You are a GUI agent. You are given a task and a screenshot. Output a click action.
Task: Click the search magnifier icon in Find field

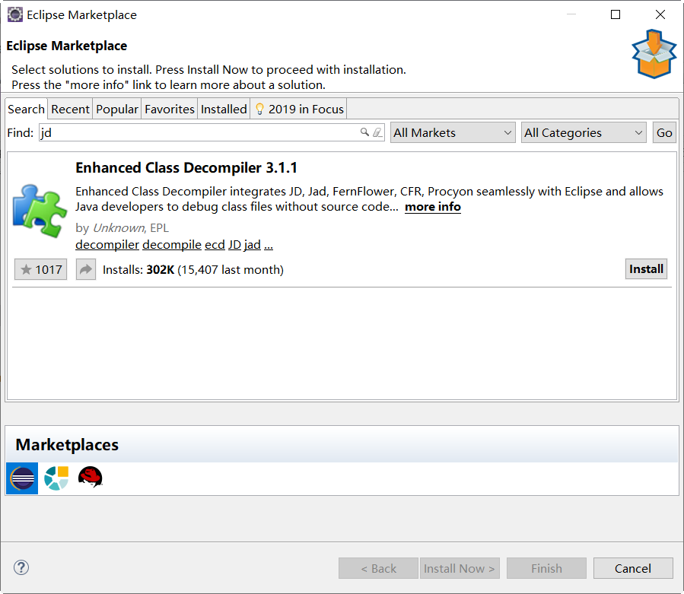(x=364, y=132)
